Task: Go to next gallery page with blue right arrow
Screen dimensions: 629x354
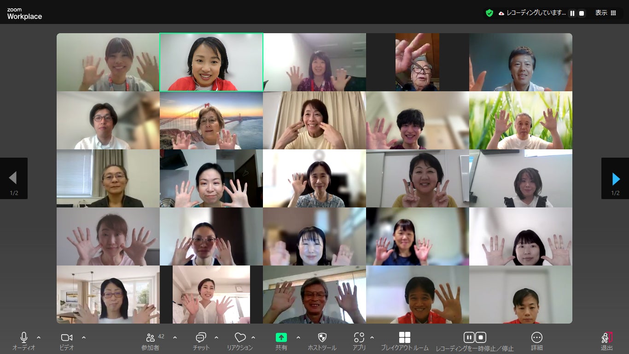Action: click(615, 178)
